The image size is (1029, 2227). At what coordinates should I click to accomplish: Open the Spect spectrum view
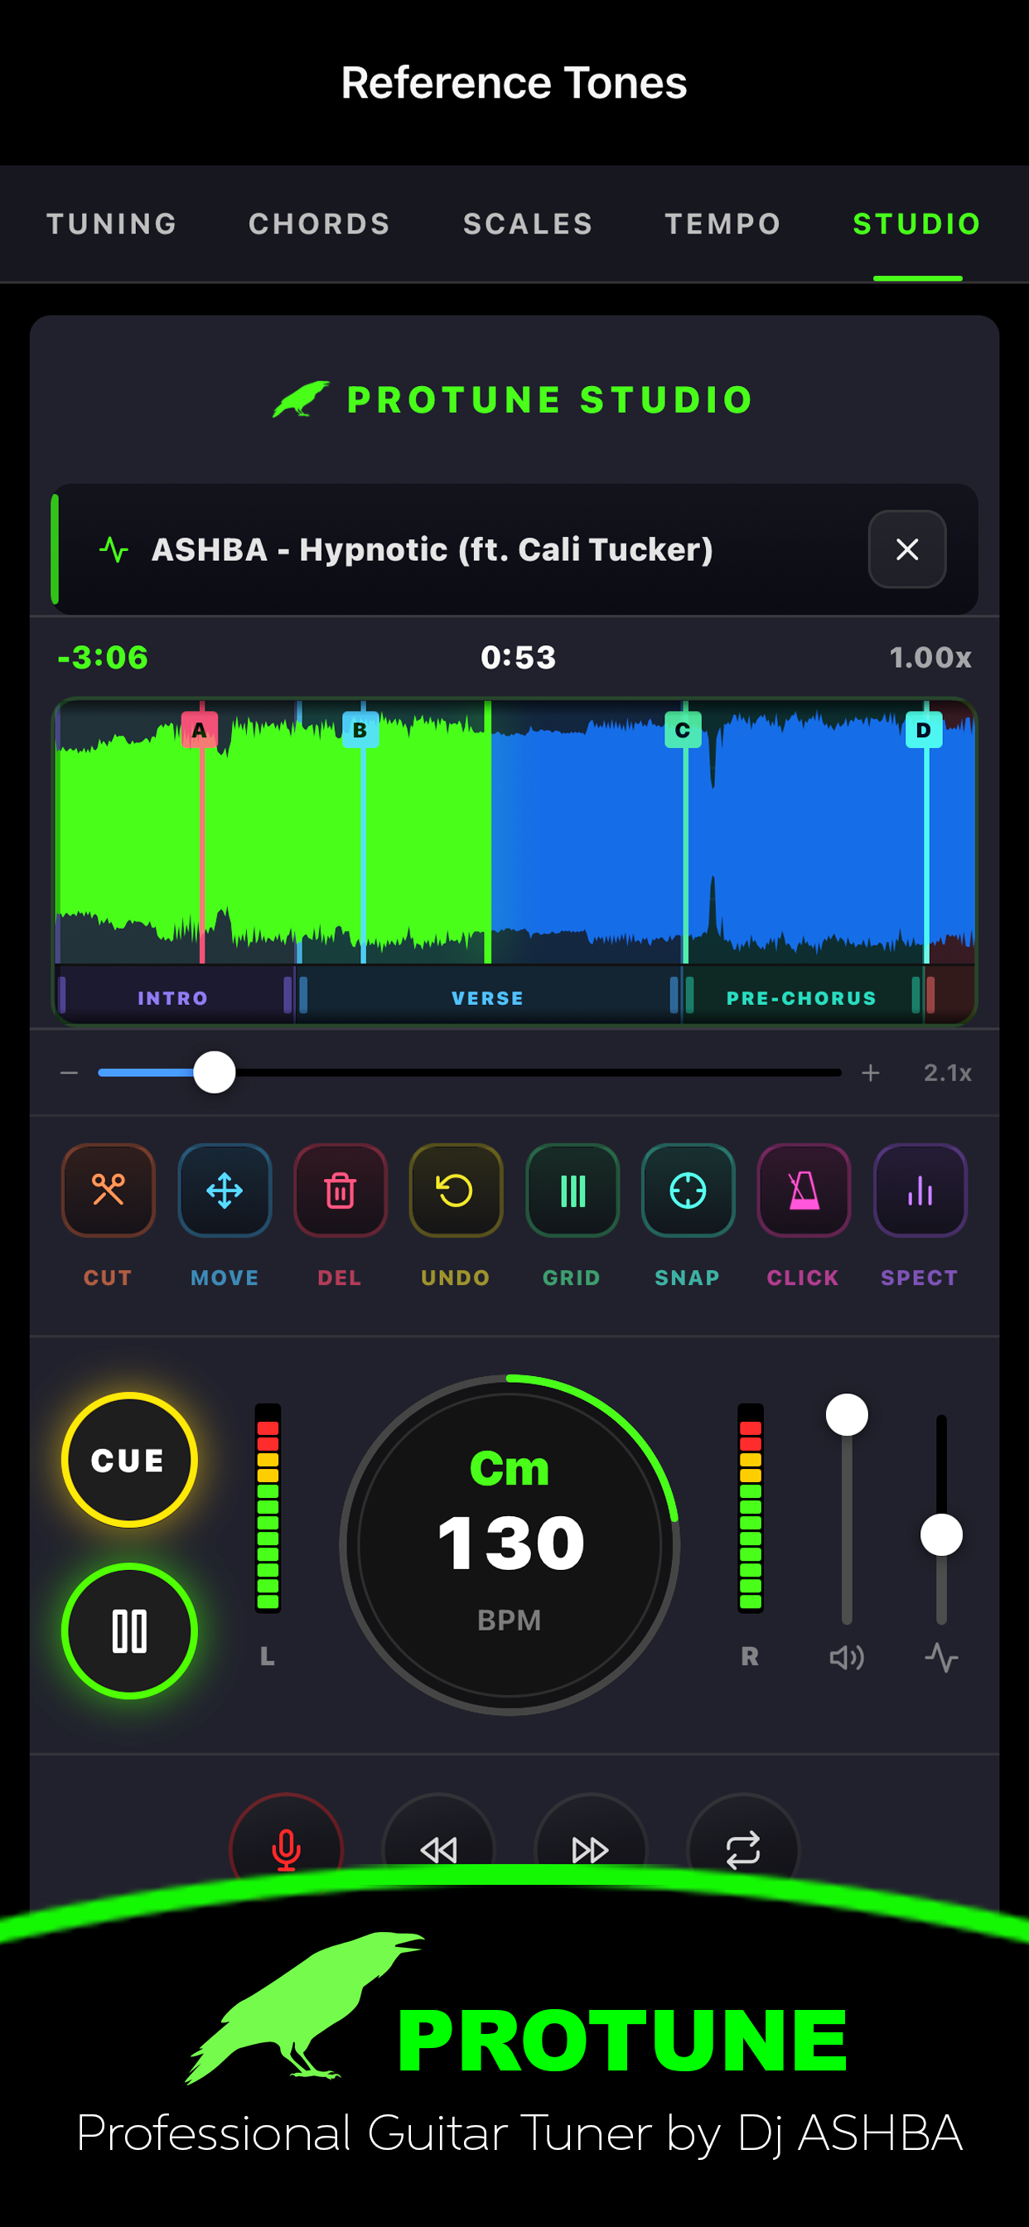(919, 1191)
